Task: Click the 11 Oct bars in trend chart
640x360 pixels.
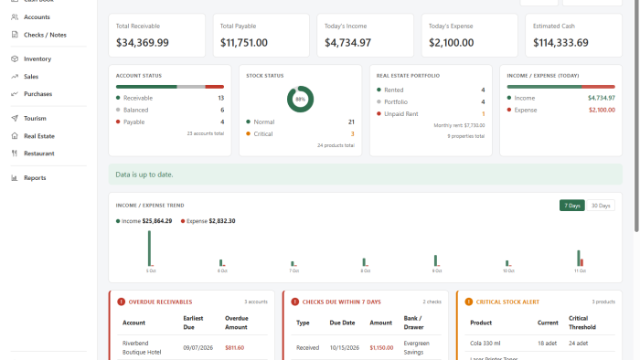Action: [x=580, y=258]
